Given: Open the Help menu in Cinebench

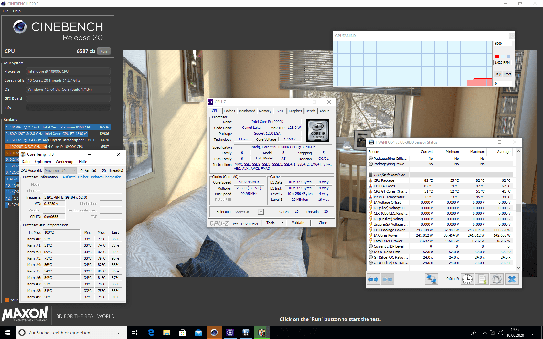Looking at the screenshot, I should 17,11.
